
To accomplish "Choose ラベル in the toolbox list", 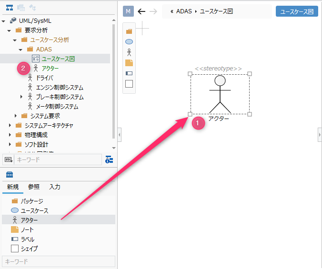I will click(x=58, y=239).
